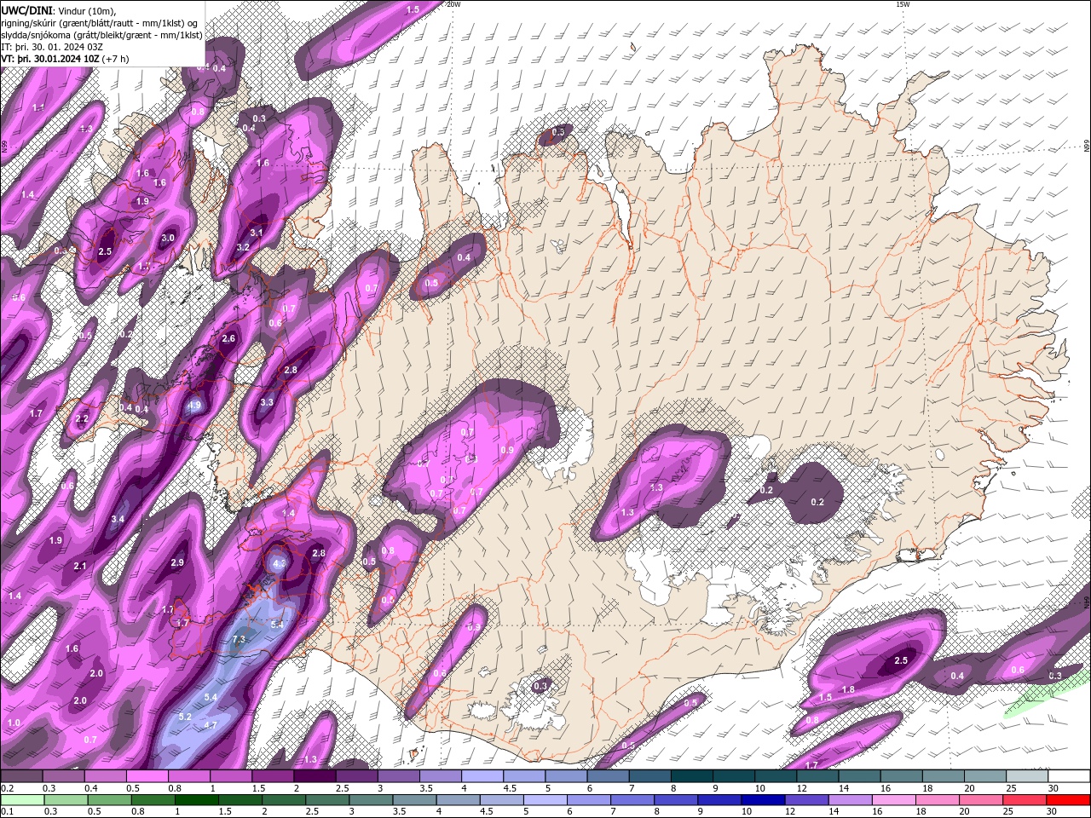
Task: Click the 7.3 precipitation value on the map
Action: click(239, 639)
